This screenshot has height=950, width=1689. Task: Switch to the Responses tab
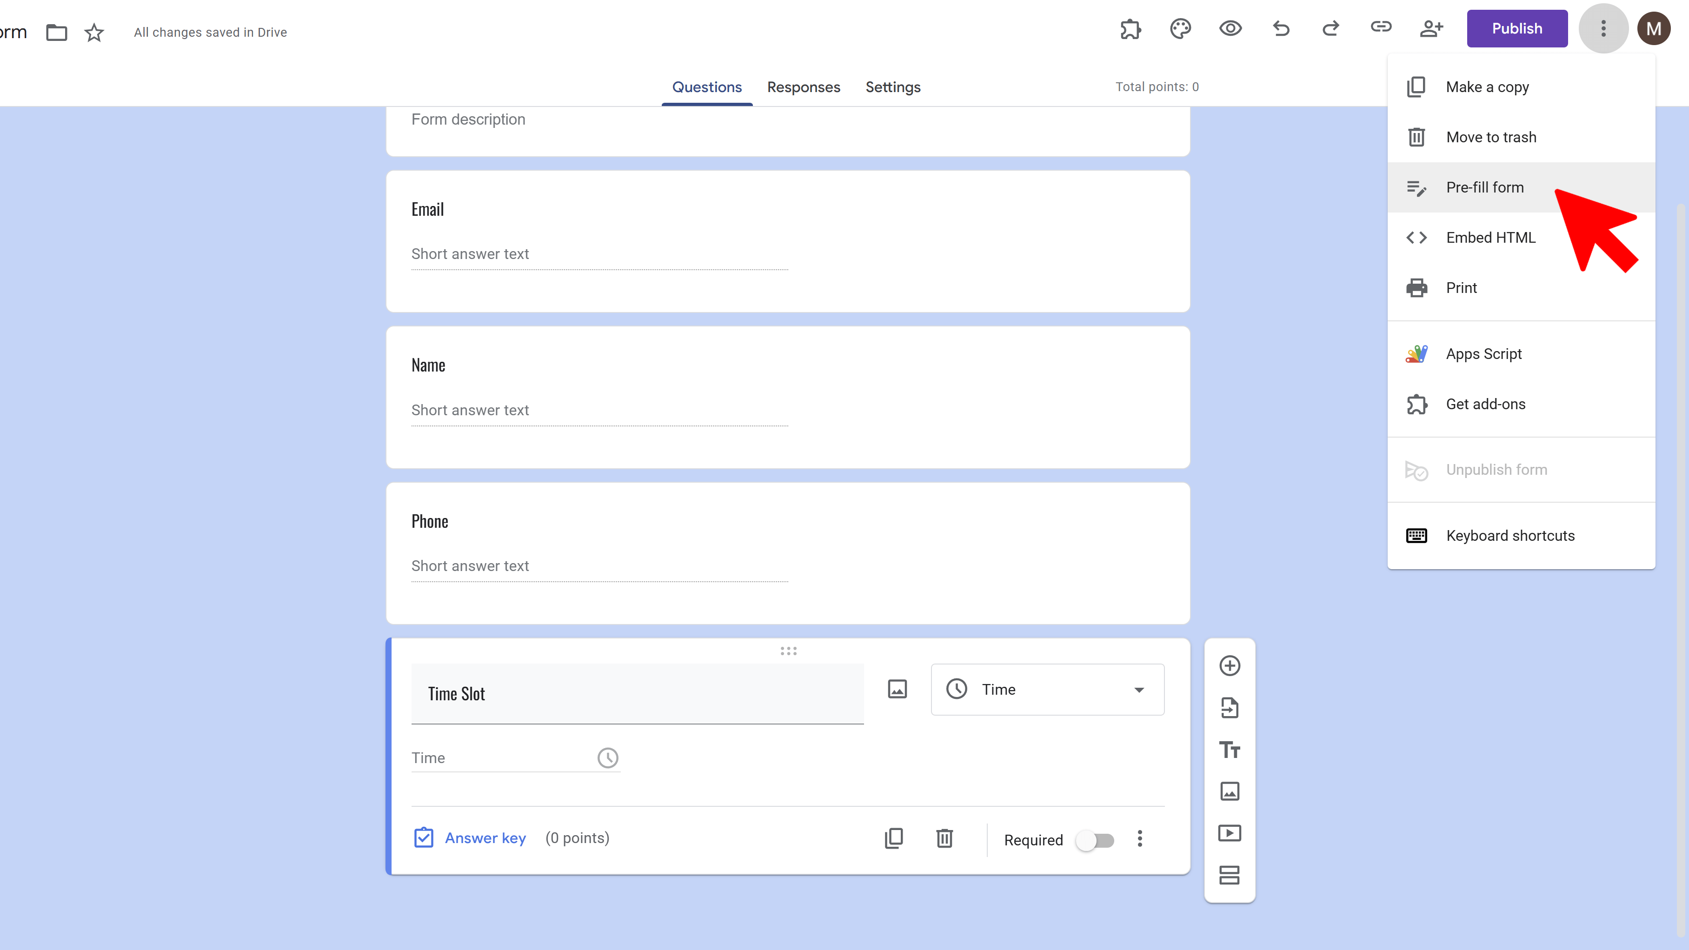803,87
